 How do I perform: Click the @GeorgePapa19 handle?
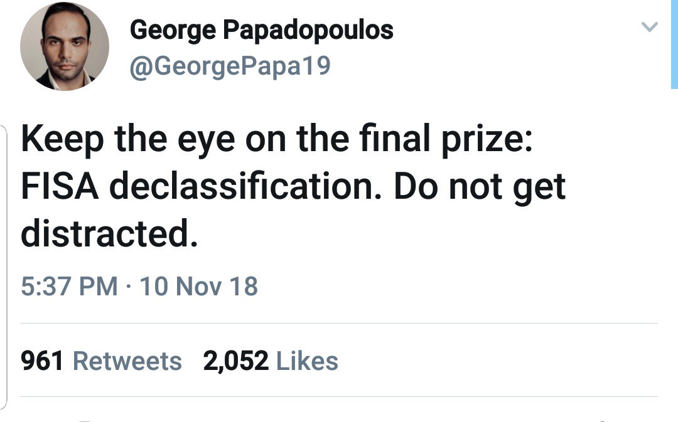[x=230, y=66]
